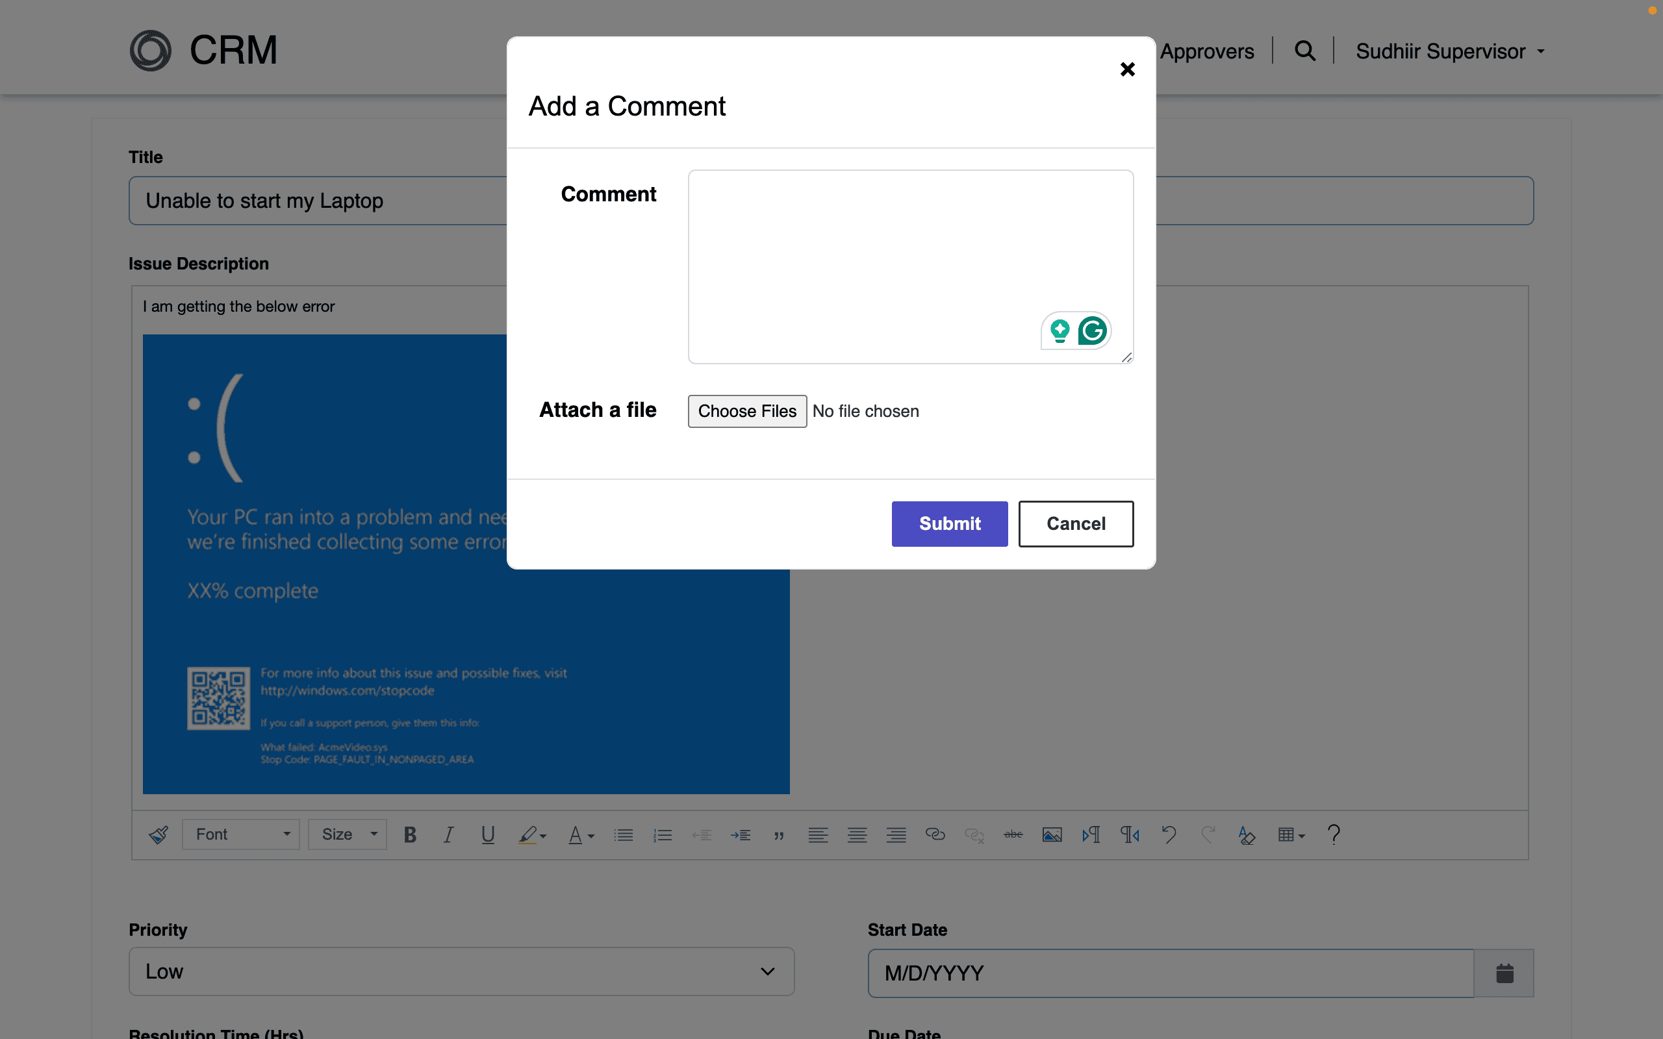The height and width of the screenshot is (1039, 1663).
Task: Submit the comment
Action: [949, 523]
